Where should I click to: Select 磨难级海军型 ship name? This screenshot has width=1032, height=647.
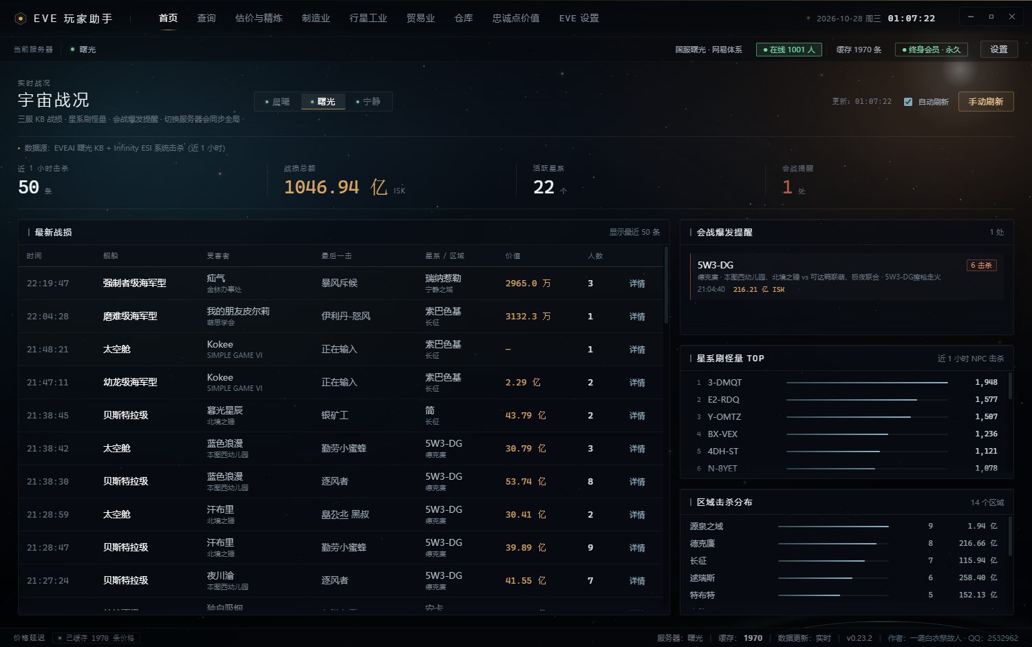click(130, 317)
